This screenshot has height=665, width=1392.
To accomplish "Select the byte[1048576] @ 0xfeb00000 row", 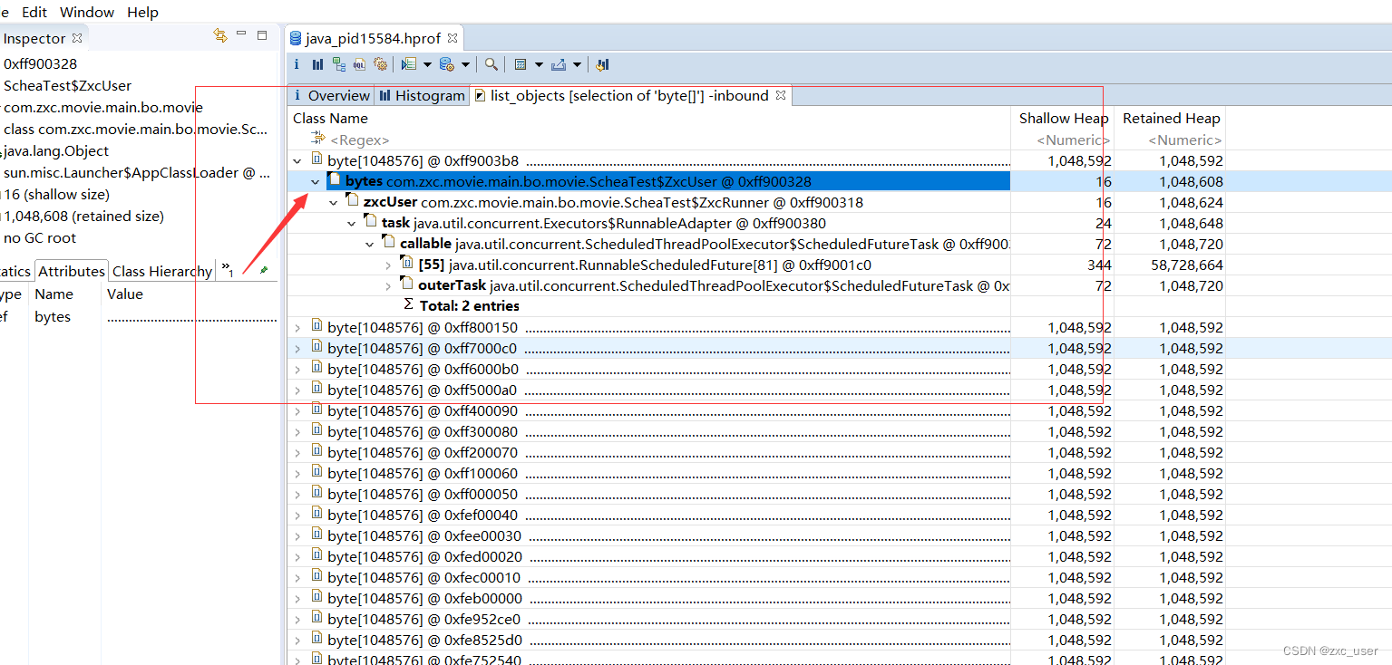I will click(x=756, y=599).
